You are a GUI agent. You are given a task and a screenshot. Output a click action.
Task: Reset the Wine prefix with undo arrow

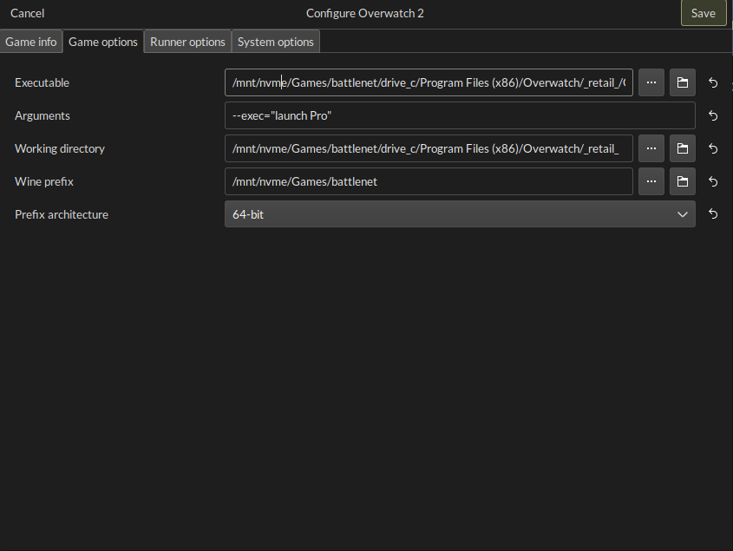(713, 181)
